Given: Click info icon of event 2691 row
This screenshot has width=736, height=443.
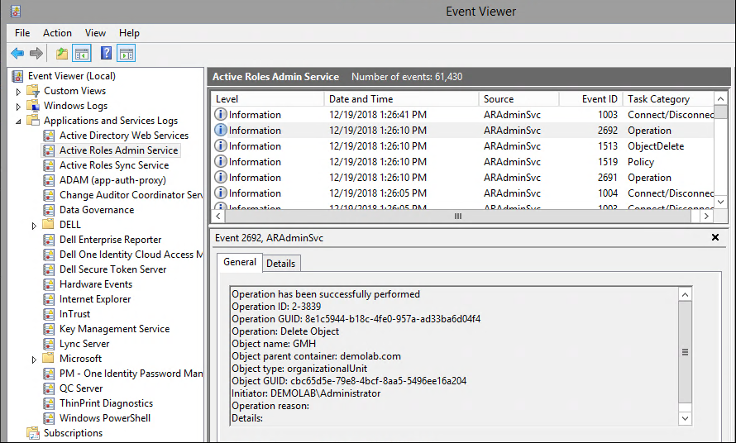Looking at the screenshot, I should tap(221, 178).
